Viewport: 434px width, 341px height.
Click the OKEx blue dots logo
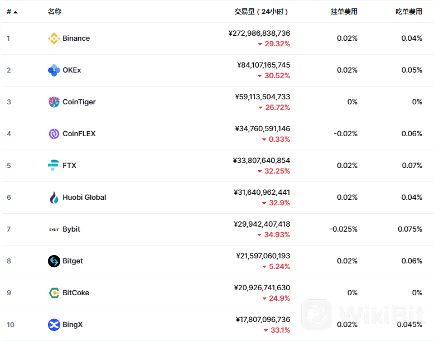pyautogui.click(x=54, y=70)
